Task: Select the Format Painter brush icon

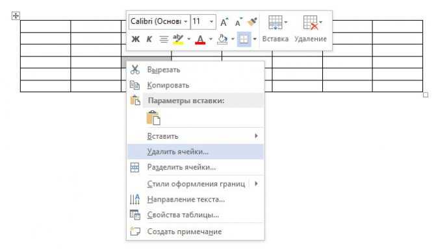Action: 252,21
